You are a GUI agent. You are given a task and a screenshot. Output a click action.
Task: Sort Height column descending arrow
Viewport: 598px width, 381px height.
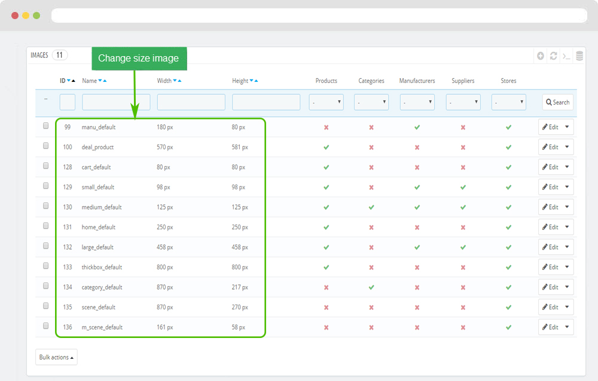point(251,81)
